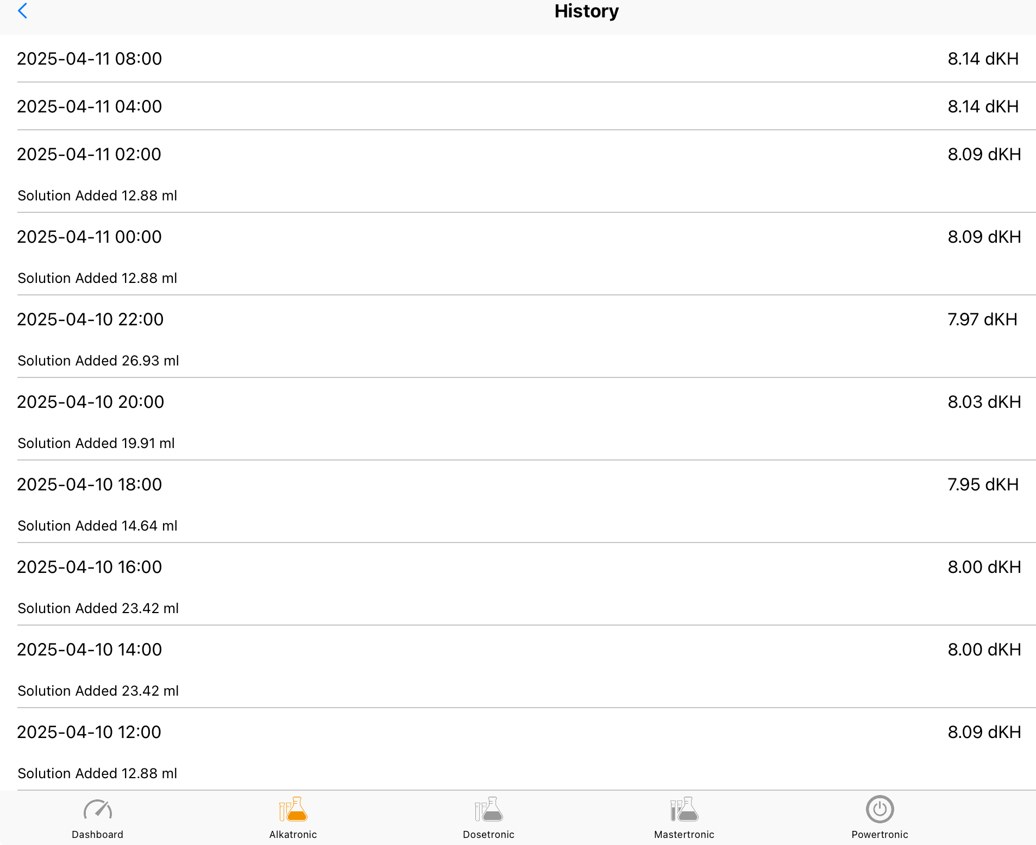This screenshot has height=845, width=1036.
Task: Select the 2025-04-11 08:00 history entry
Action: pyautogui.click(x=90, y=59)
